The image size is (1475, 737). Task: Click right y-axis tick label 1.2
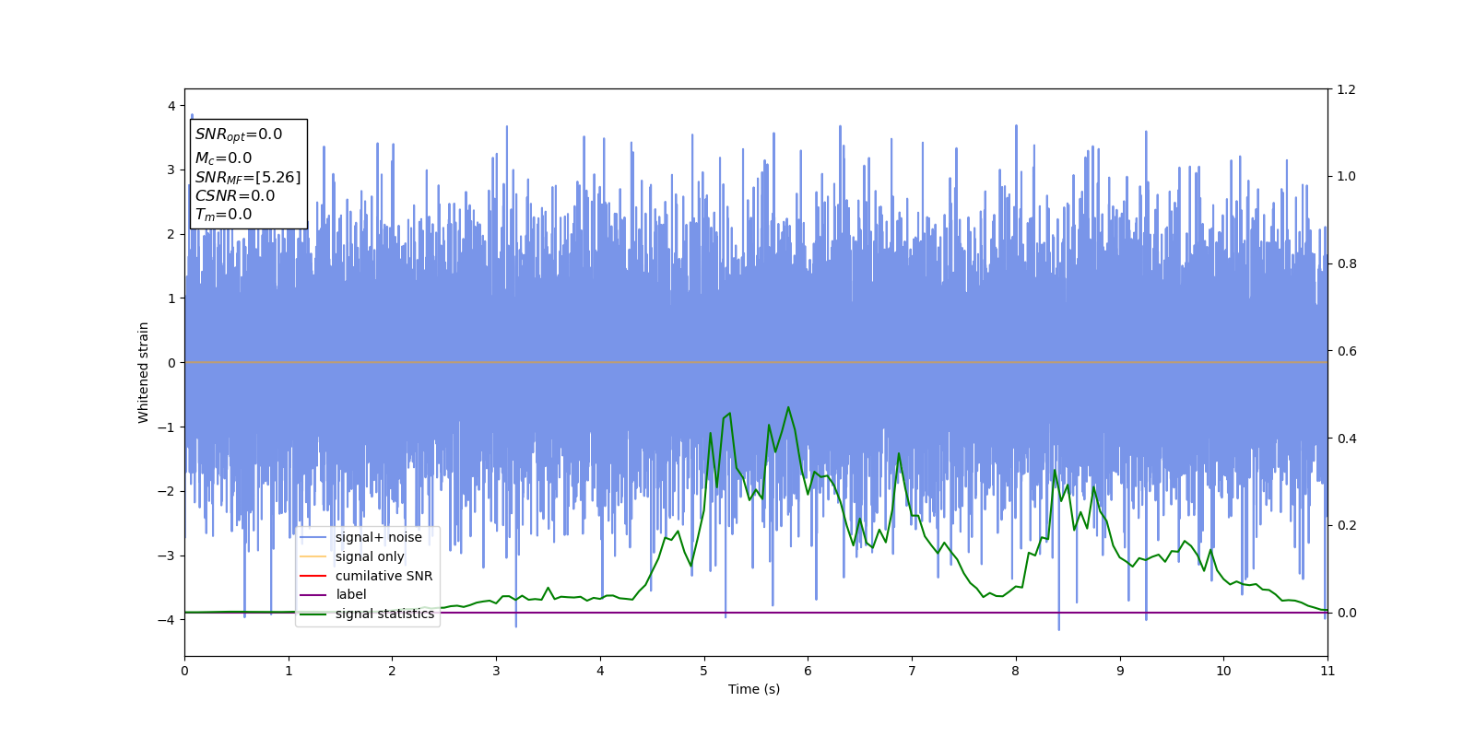(x=1346, y=89)
